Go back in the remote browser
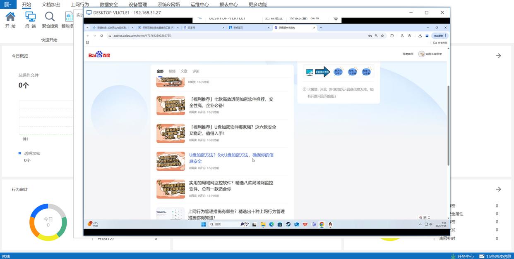Screen dimensions: 514x259 (x=88, y=36)
